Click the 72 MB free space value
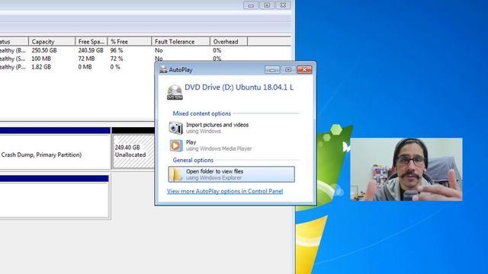The image size is (488, 274). click(86, 59)
